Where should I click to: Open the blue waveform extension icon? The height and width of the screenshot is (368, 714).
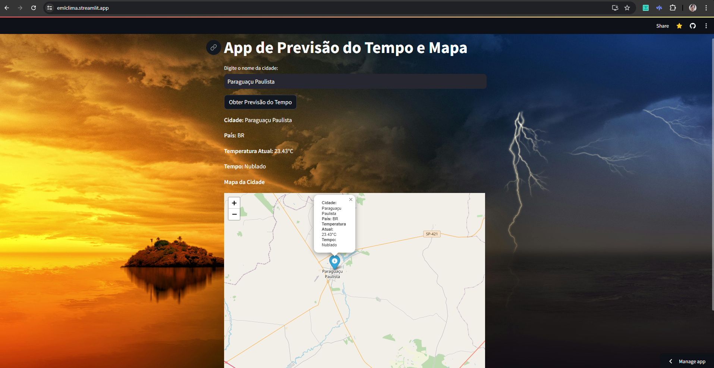(659, 8)
